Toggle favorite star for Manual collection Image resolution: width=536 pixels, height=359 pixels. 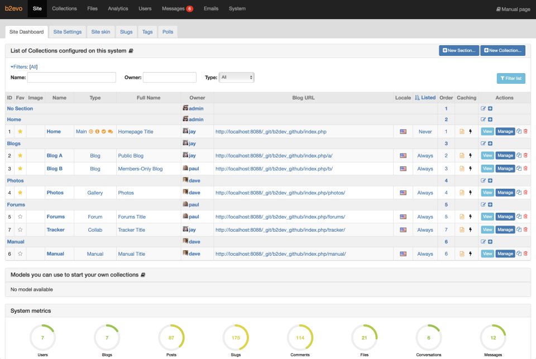coord(20,254)
